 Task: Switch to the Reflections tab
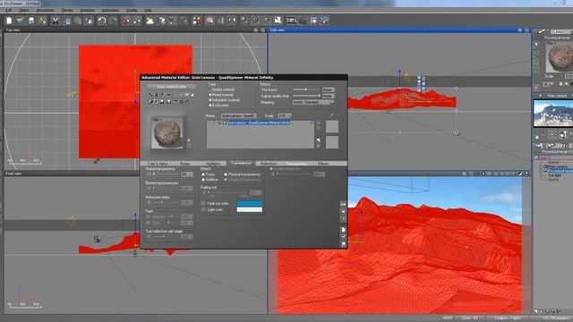[x=269, y=164]
